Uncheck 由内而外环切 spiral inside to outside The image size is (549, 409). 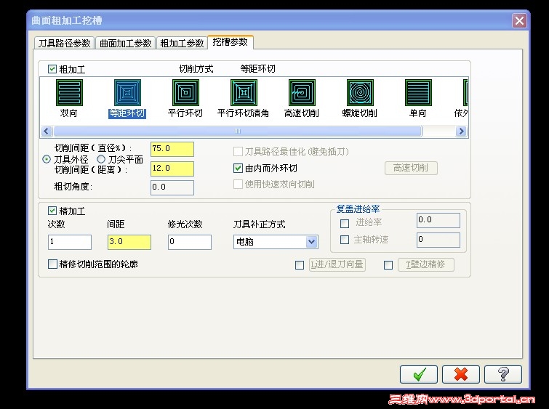[x=238, y=169]
